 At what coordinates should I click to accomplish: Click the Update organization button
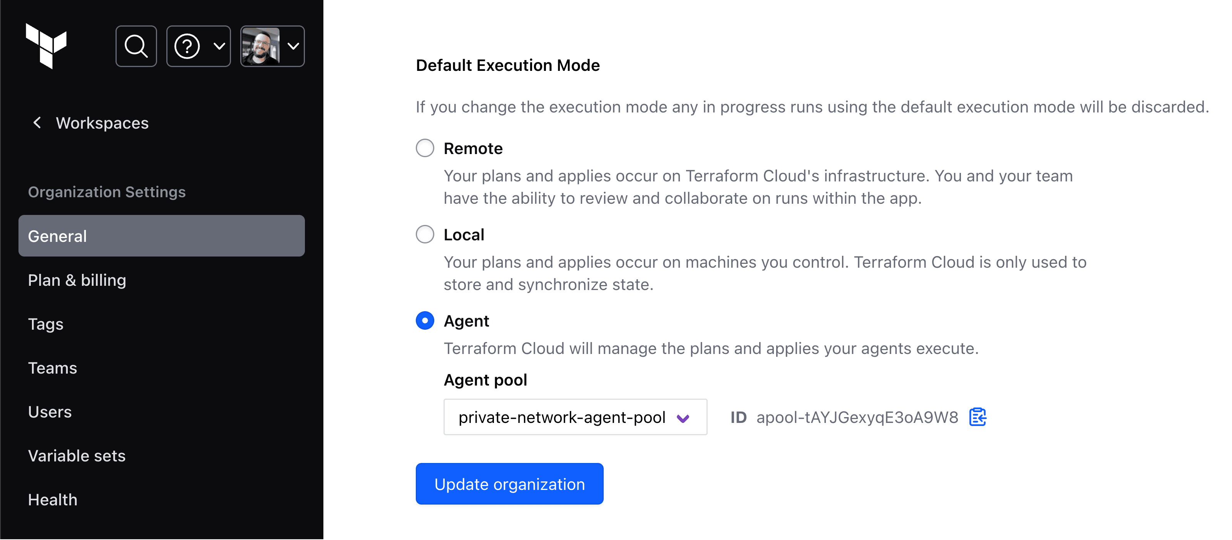tap(509, 484)
